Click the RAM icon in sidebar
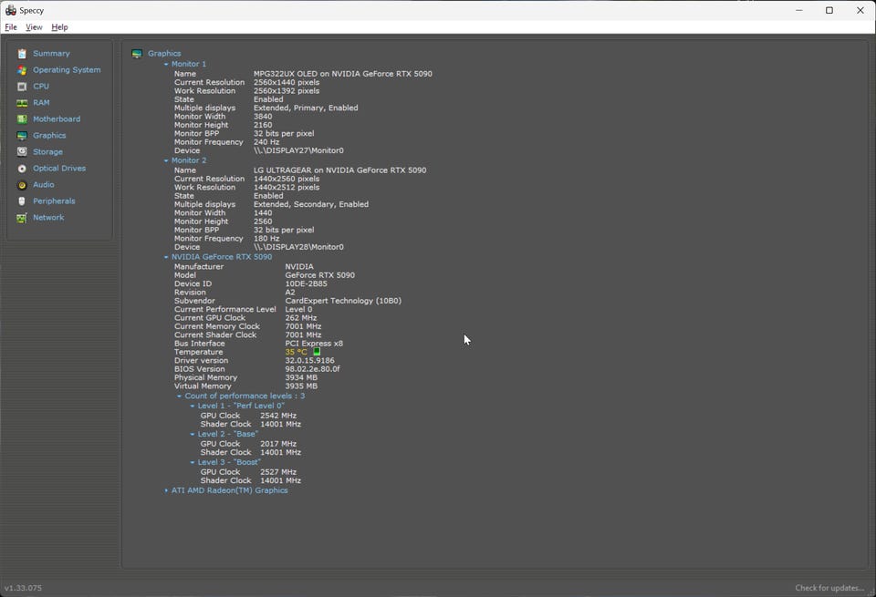 pos(22,103)
